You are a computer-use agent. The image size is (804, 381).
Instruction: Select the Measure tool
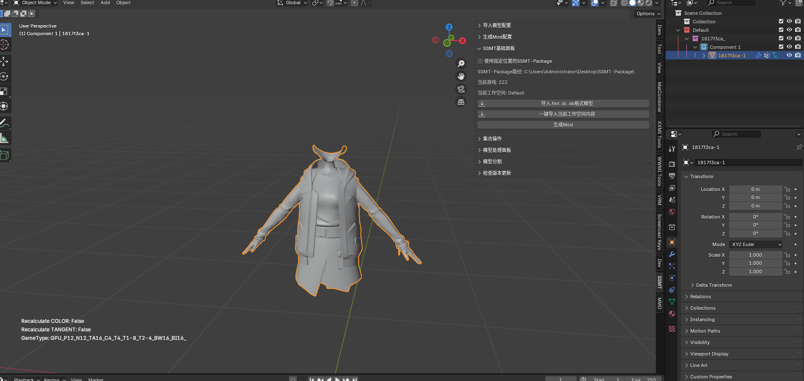pyautogui.click(x=4, y=138)
